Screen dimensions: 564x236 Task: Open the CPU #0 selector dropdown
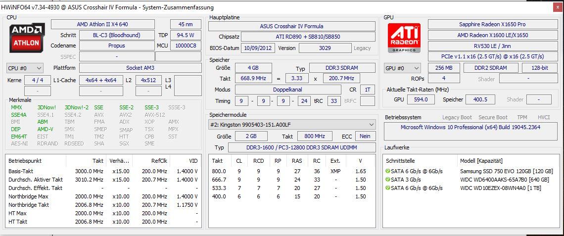[x=25, y=68]
